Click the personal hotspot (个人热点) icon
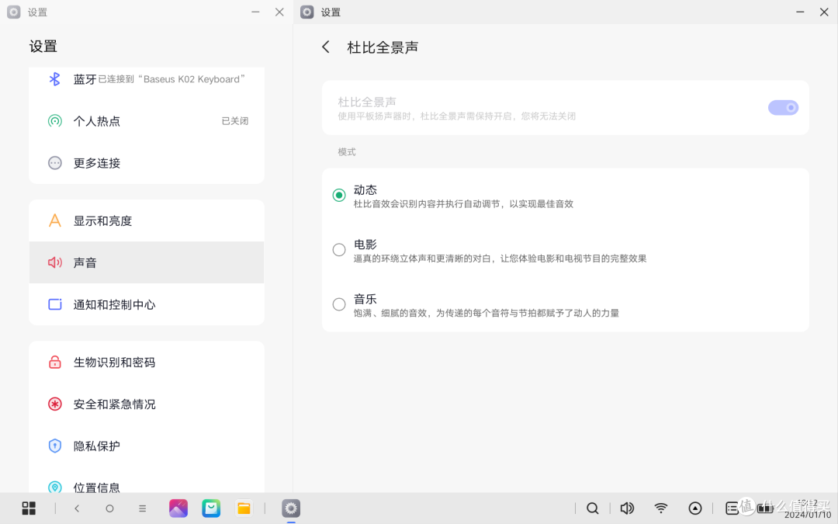Screen dimensions: 838x524 54,121
